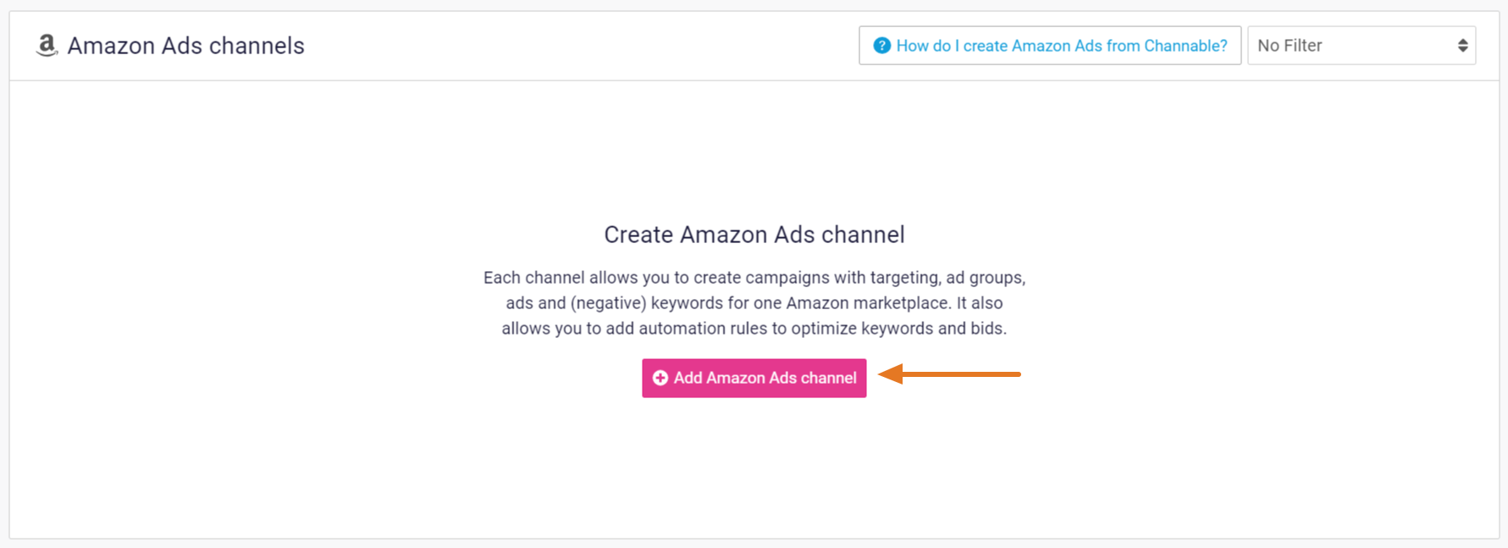
Task: Expand the No Filter dropdown
Action: click(1361, 46)
